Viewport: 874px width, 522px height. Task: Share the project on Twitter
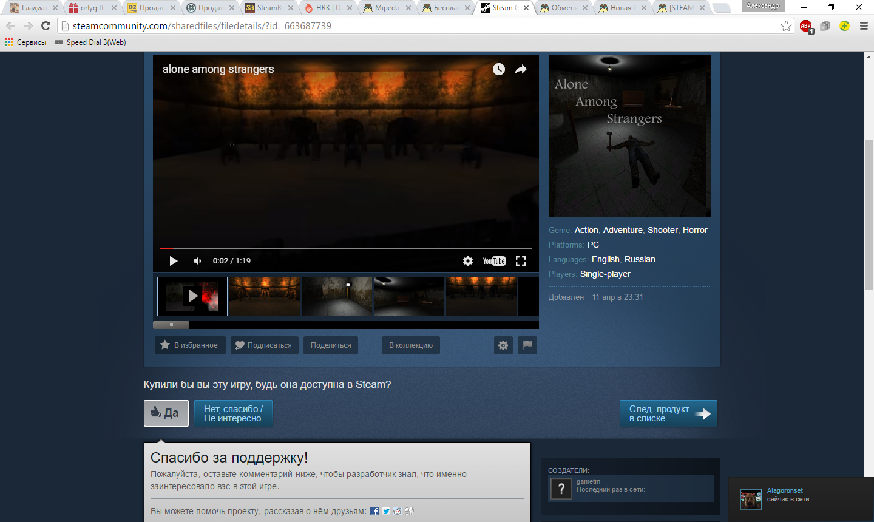coord(386,511)
